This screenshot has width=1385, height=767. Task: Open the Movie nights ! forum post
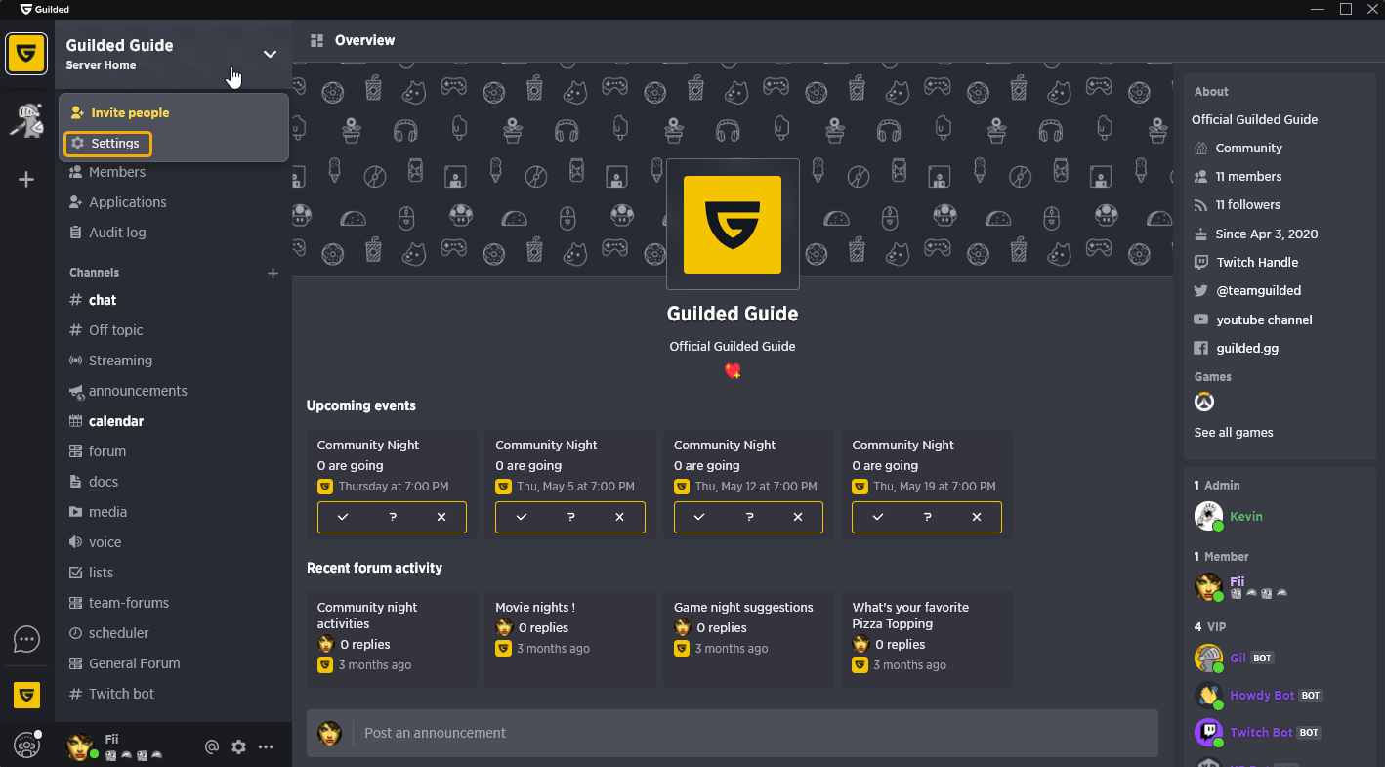pyautogui.click(x=570, y=639)
